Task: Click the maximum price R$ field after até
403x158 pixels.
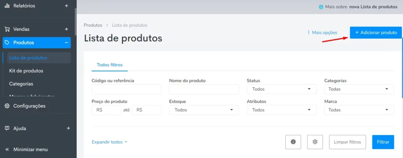Action: [x=146, y=110]
